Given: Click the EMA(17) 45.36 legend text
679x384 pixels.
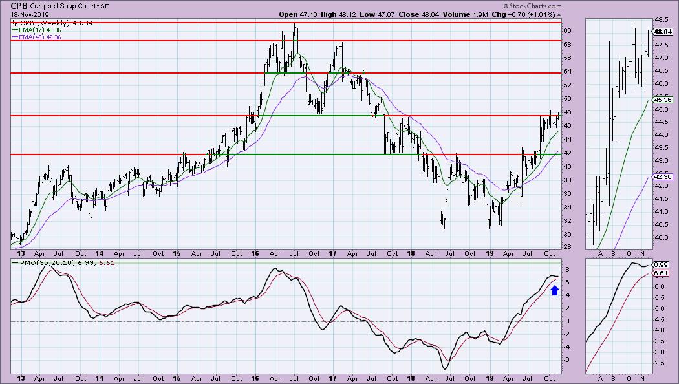Looking at the screenshot, I should pos(39,30).
